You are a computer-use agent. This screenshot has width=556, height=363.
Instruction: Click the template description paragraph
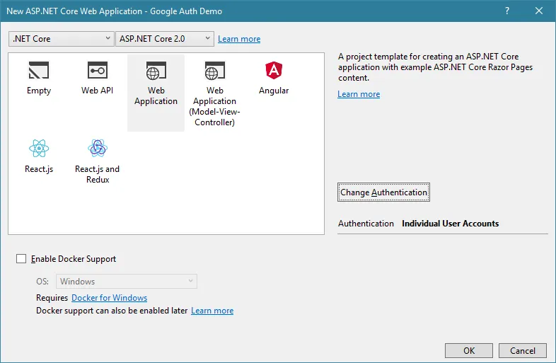pyautogui.click(x=436, y=67)
